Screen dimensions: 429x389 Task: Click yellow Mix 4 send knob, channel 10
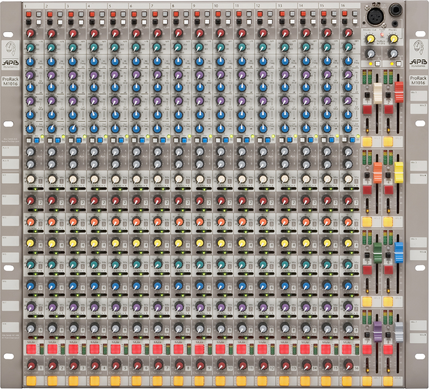pos(220,243)
